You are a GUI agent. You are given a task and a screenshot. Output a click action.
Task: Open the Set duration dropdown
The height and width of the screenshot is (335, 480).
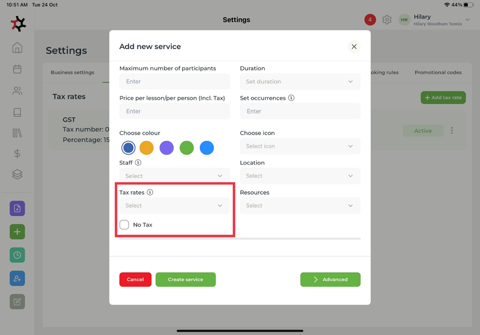tap(300, 82)
